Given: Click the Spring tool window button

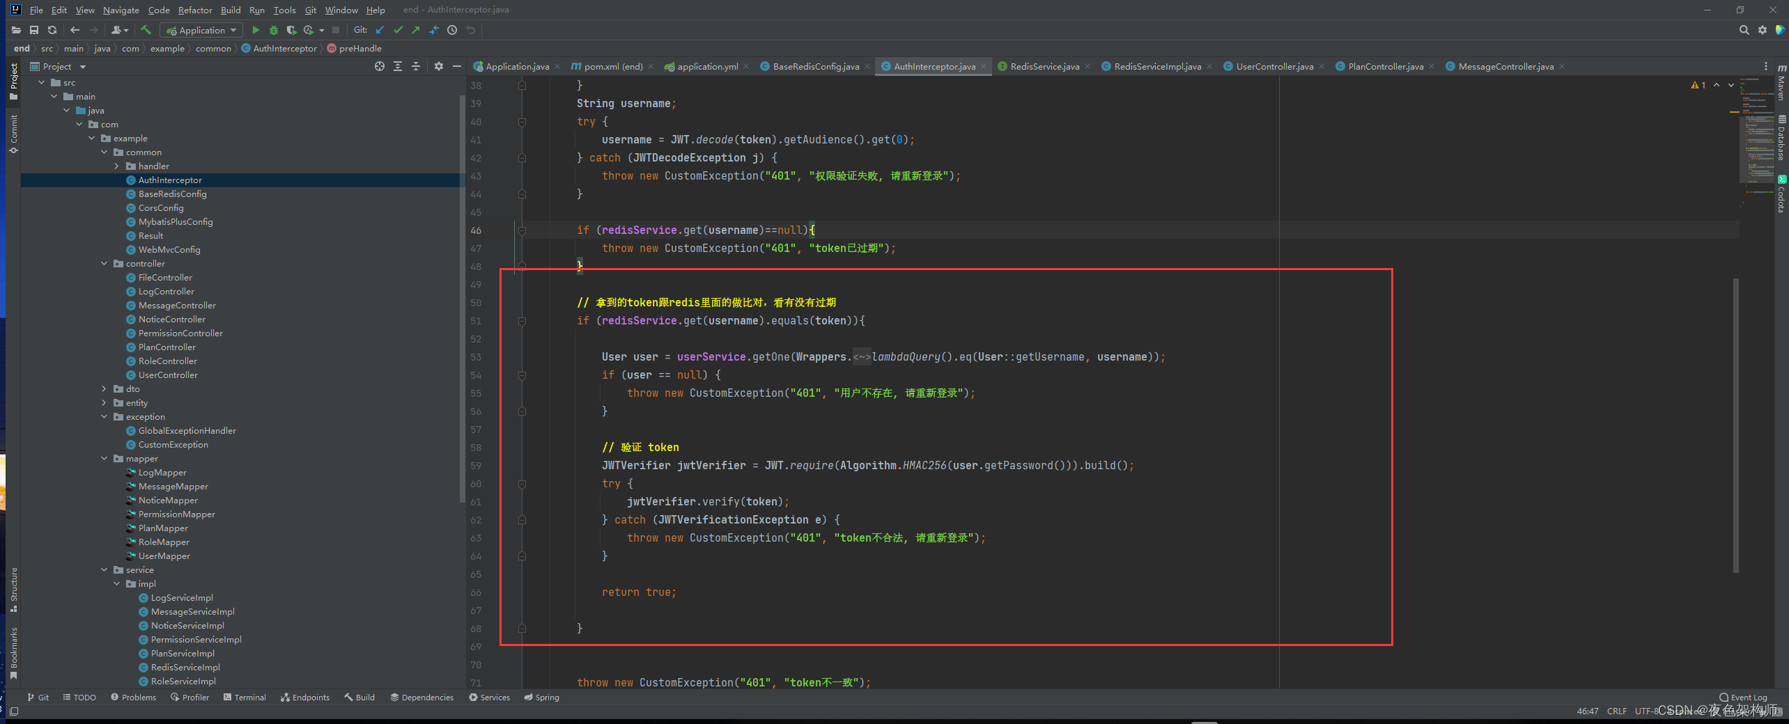Looking at the screenshot, I should click(541, 697).
